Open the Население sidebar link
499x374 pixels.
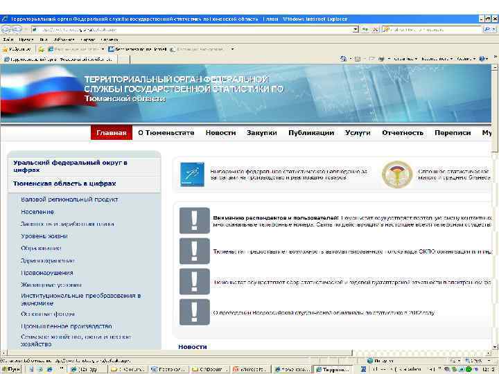pos(37,212)
